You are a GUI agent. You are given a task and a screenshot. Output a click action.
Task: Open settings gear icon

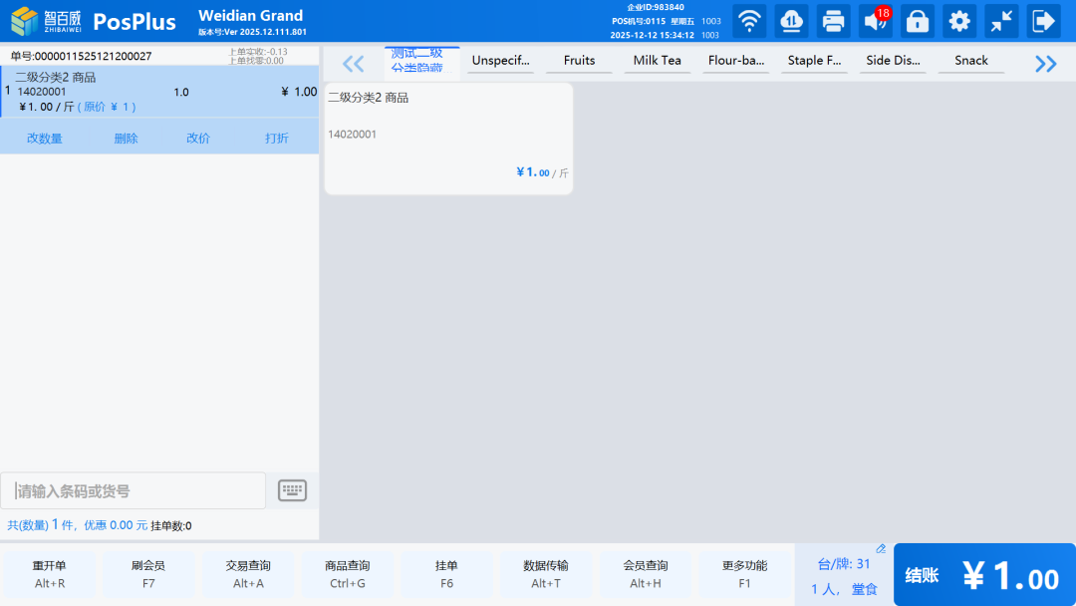coord(959,21)
